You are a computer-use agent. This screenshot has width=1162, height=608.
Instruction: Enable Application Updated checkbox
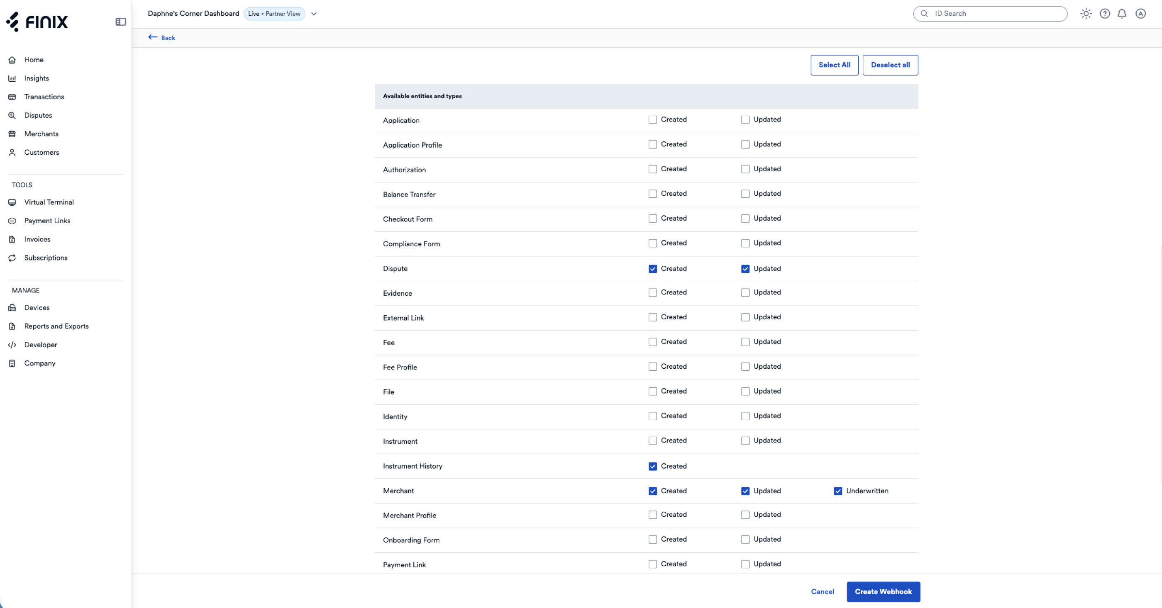pyautogui.click(x=745, y=120)
